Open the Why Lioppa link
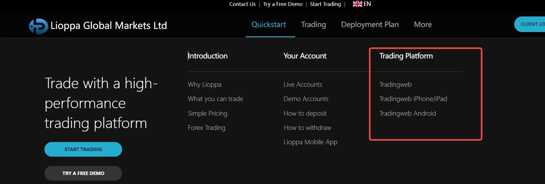The image size is (545, 184). pos(204,85)
